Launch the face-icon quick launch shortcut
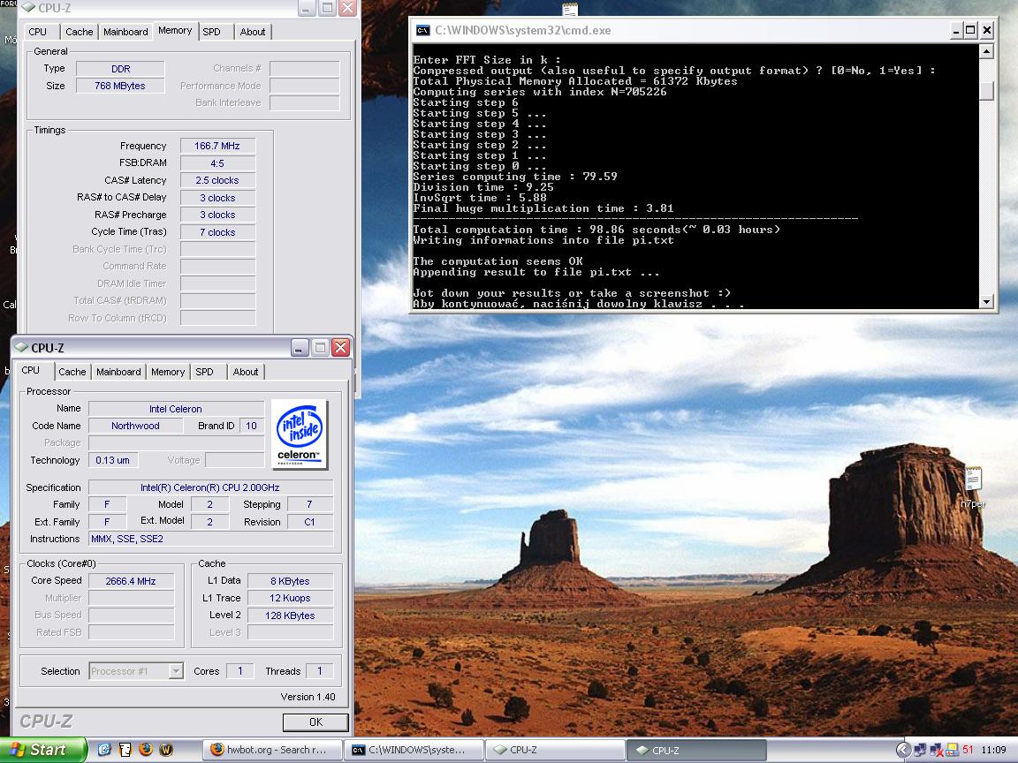The height and width of the screenshot is (763, 1018). [125, 750]
